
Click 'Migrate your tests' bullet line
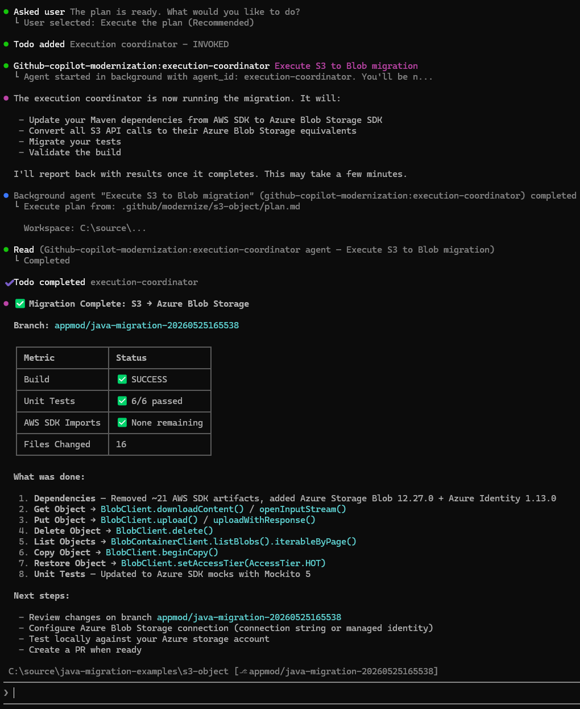click(x=75, y=142)
